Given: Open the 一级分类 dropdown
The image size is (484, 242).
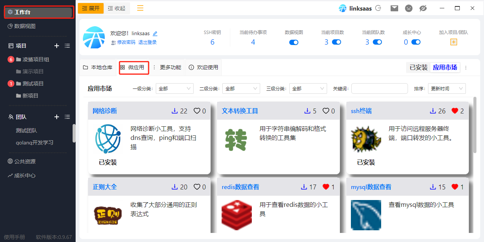Looking at the screenshot, I should point(175,88).
